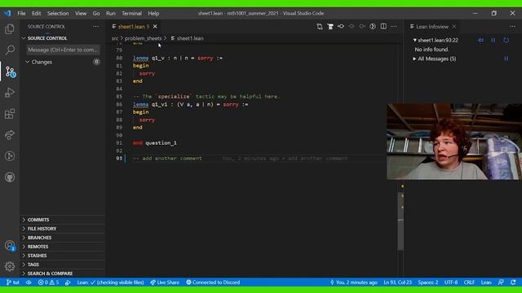Screen dimensions: 522x293
Task: Pin the sheet1.lean:93:22 infoview position
Action: [x=480, y=40]
